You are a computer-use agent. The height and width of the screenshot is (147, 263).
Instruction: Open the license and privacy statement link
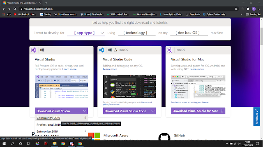pos(127,103)
